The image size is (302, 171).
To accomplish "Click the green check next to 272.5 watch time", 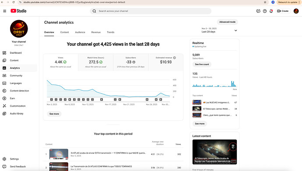I will 101,62.
